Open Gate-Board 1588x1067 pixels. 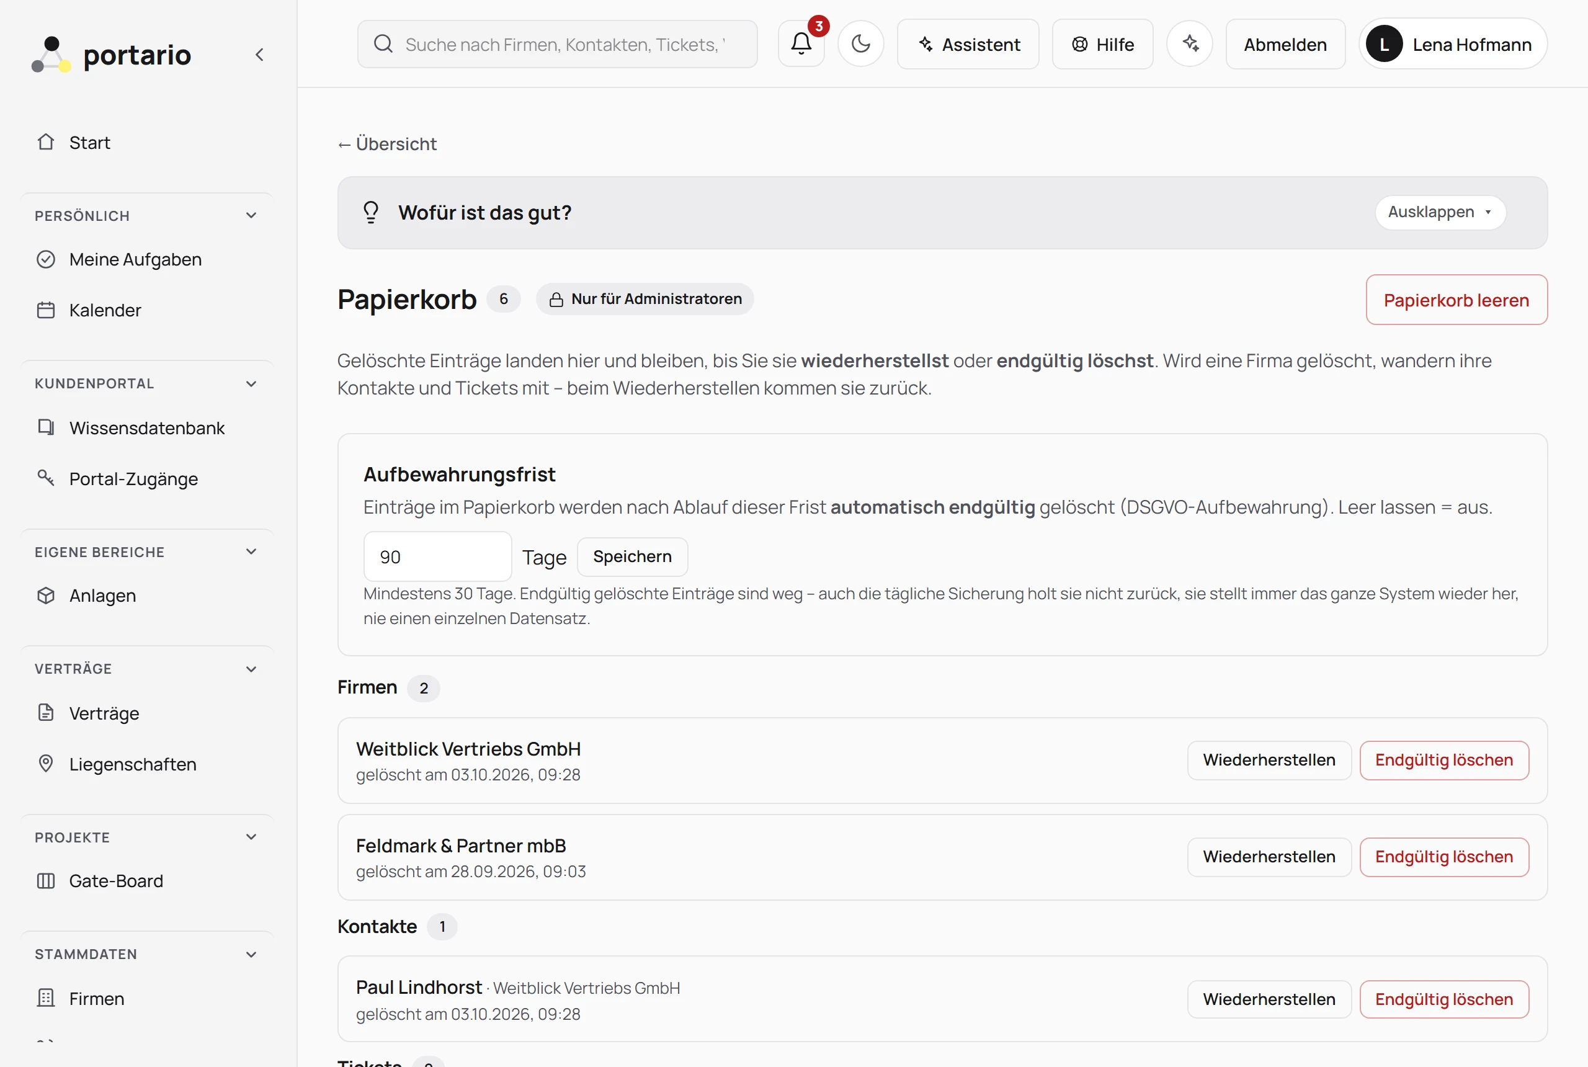147,882
